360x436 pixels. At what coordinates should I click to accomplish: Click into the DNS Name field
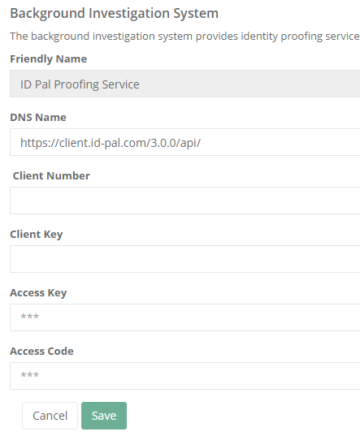185,142
